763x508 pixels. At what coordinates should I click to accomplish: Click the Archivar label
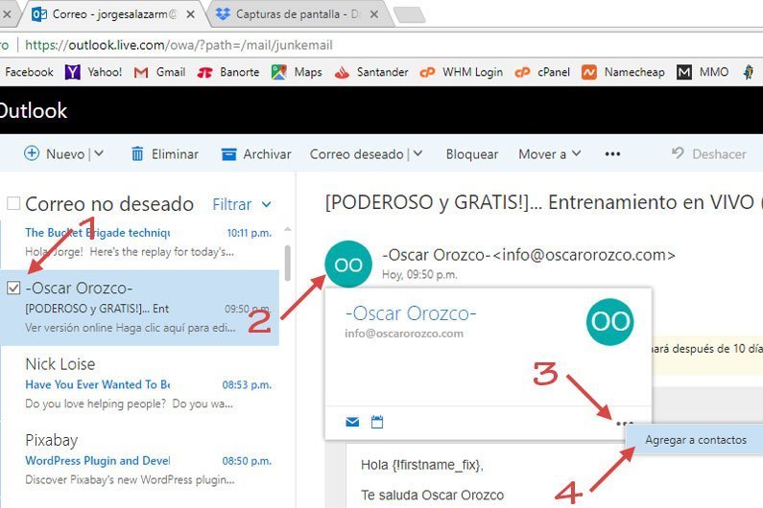pyautogui.click(x=267, y=154)
